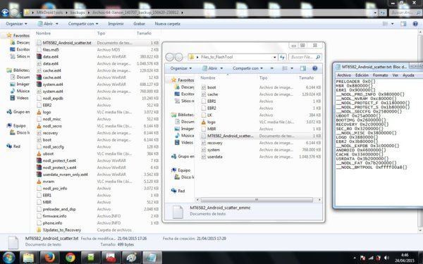
Task: Open Edición menu in Notepad
Action: [362, 75]
